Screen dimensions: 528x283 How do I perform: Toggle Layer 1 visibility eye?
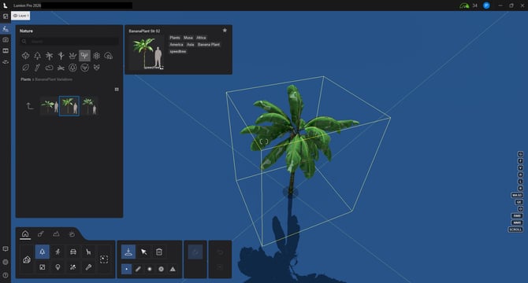15,16
